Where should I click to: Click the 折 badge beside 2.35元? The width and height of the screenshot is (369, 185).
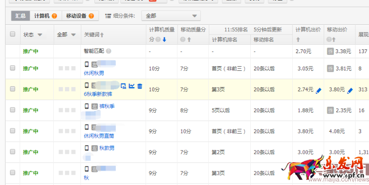point(330,110)
